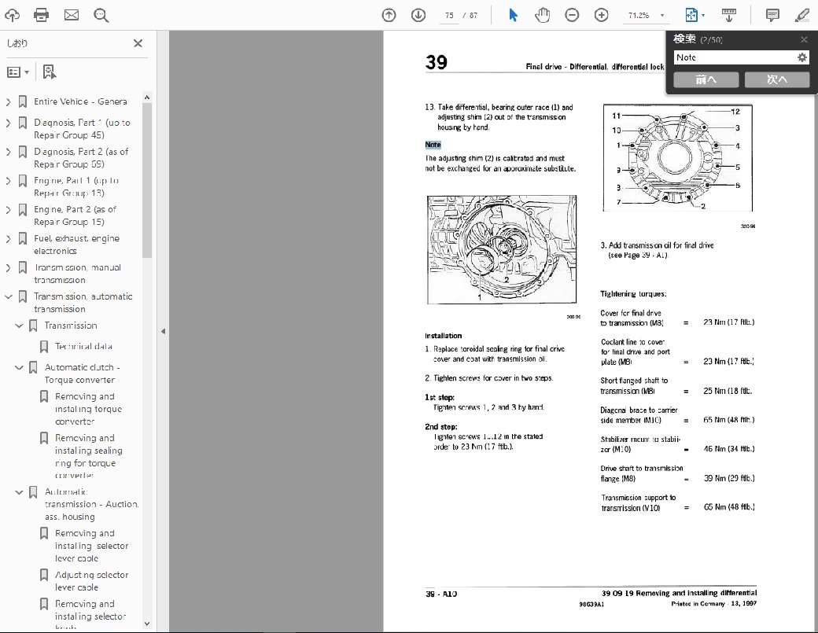Close the bookmarks panel
Screen dimensions: 818x633
[138, 43]
